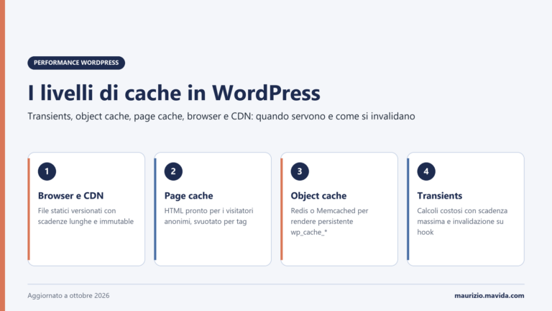Click the Redis o Memcached description
The width and height of the screenshot is (552, 311).
click(x=329, y=222)
